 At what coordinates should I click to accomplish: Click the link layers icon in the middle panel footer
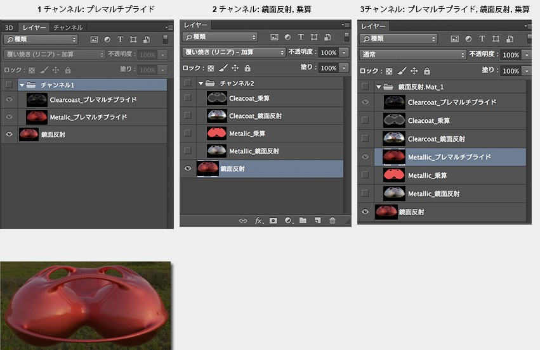tap(242, 220)
